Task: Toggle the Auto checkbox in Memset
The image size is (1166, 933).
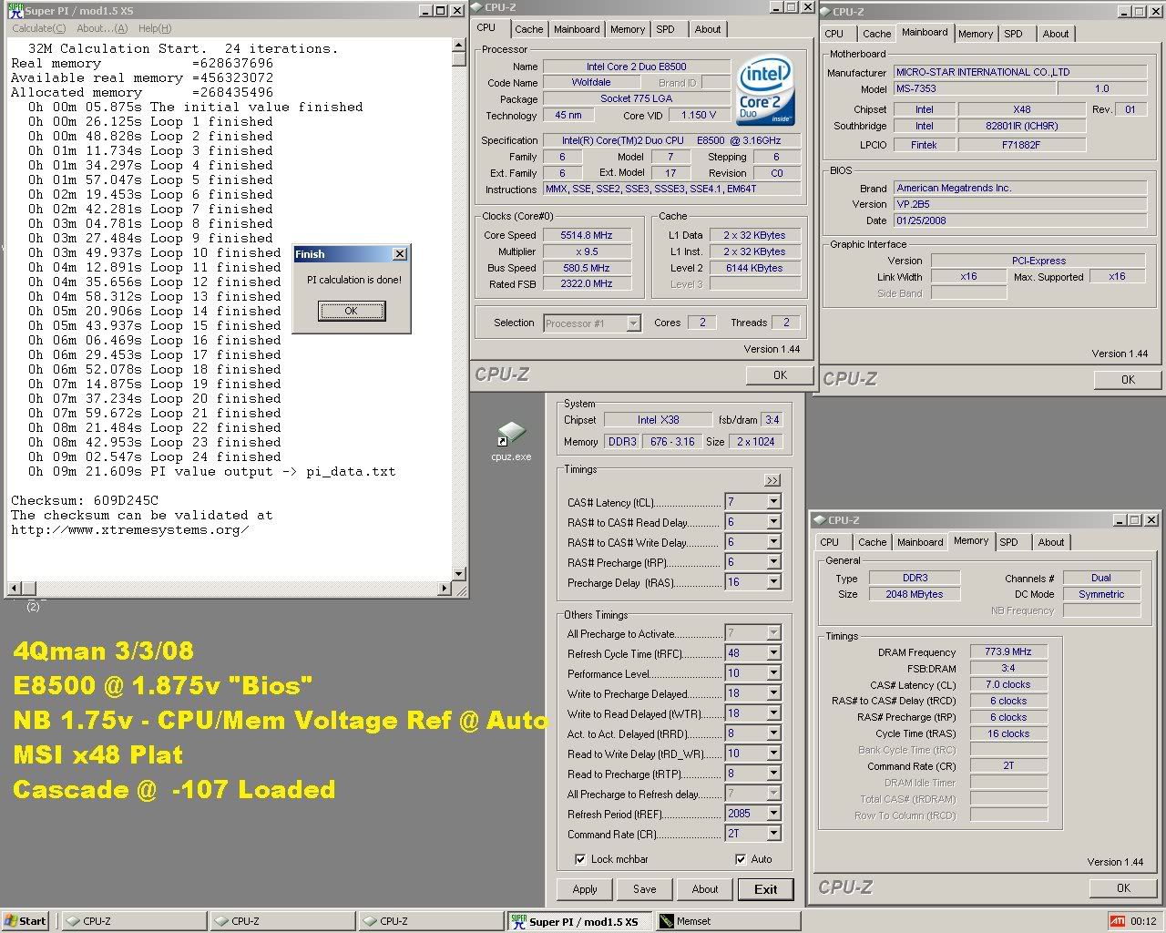Action: click(741, 859)
